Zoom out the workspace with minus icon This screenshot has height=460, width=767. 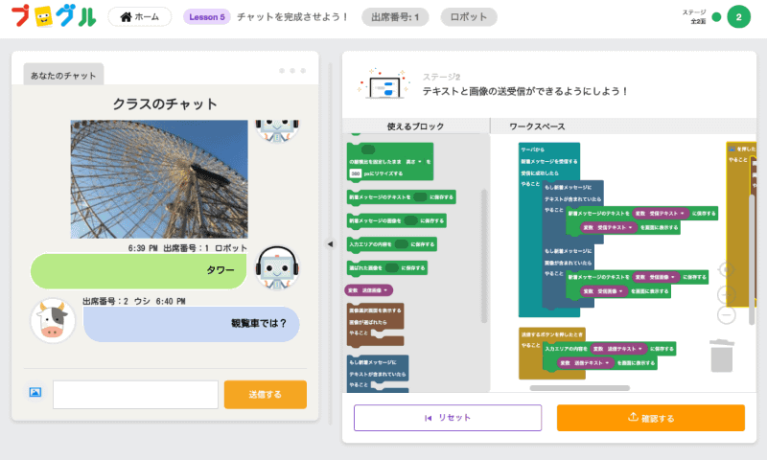coord(726,315)
